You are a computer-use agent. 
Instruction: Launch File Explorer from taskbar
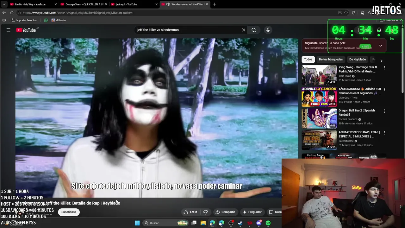203,223
